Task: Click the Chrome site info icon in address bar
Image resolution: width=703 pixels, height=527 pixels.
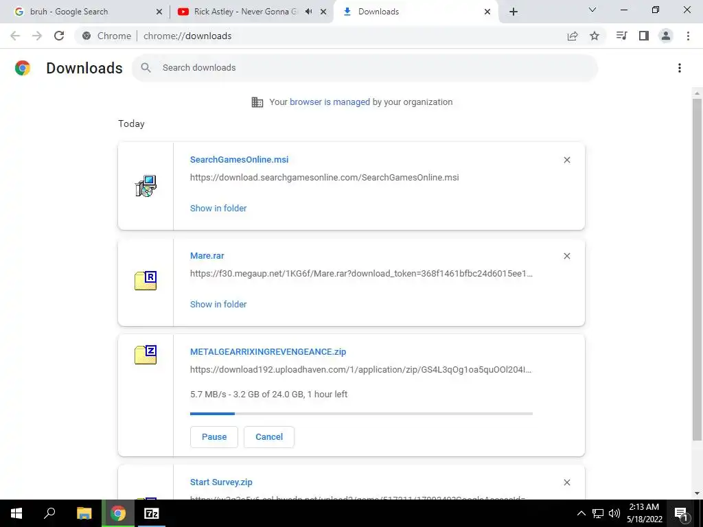Action: point(87,36)
